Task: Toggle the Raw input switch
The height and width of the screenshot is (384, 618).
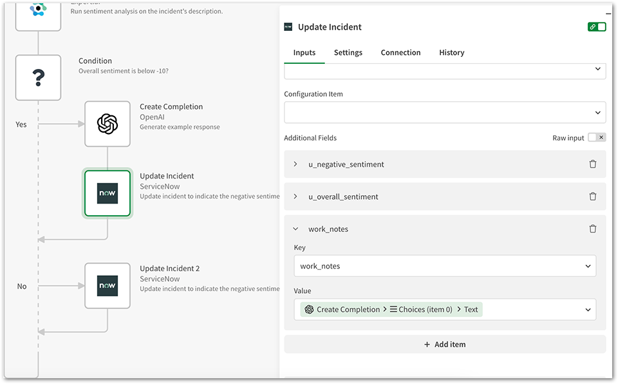Action: click(x=592, y=137)
